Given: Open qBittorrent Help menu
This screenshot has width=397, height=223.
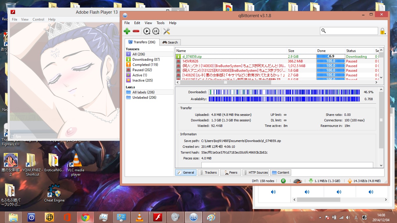Looking at the screenshot, I should (x=173, y=23).
